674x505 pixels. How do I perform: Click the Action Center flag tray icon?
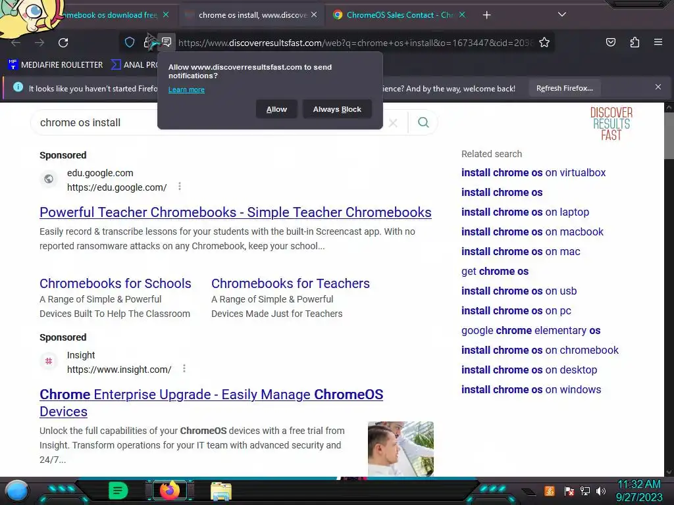569,491
